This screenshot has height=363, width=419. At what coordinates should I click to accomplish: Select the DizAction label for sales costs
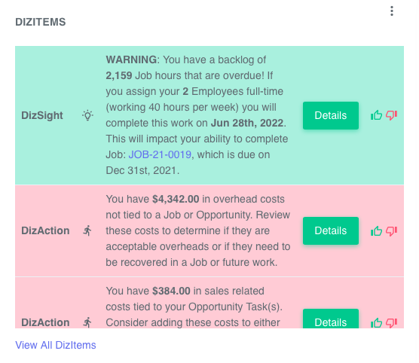tap(45, 322)
